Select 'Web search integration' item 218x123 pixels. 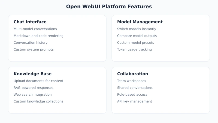tap(32, 95)
